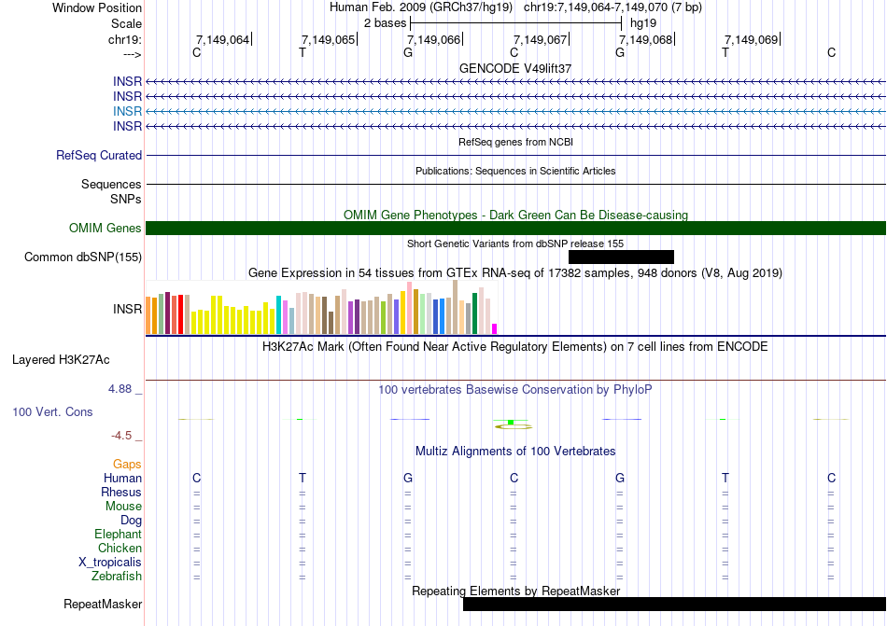The image size is (887, 626).
Task: Click the orange Gaps label
Action: point(127,465)
